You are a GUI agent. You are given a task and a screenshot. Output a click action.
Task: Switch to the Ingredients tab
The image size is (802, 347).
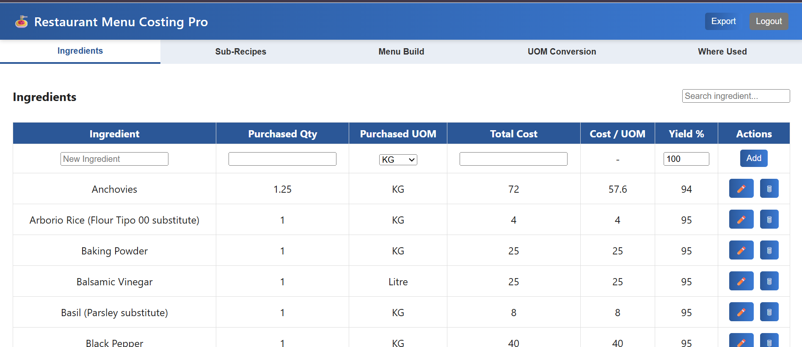80,51
